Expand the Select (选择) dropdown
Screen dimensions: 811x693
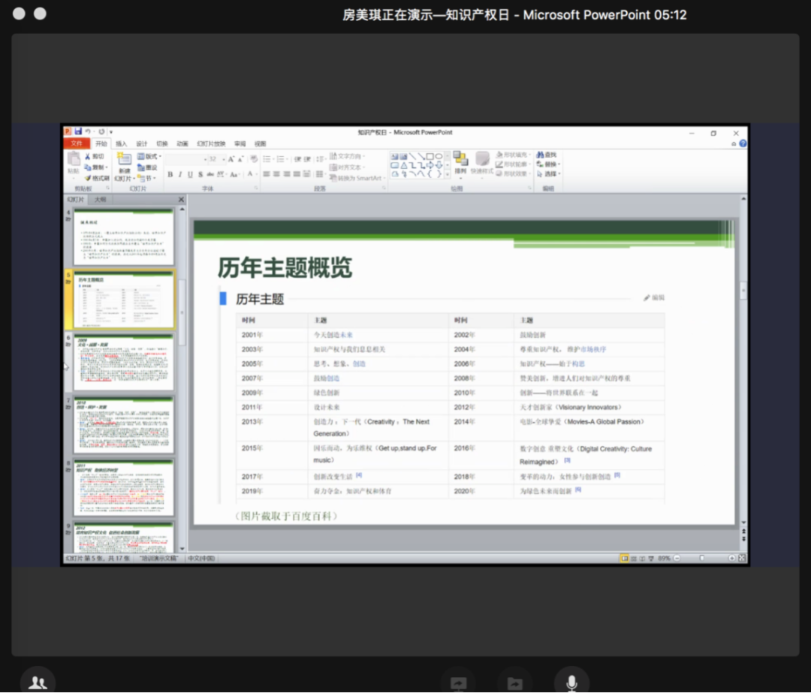pos(551,173)
